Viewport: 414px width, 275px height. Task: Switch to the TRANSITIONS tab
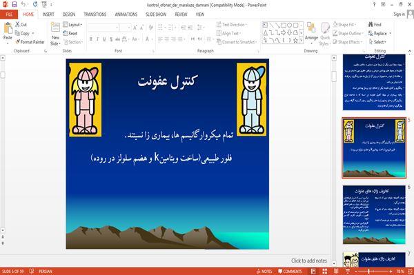click(x=95, y=14)
